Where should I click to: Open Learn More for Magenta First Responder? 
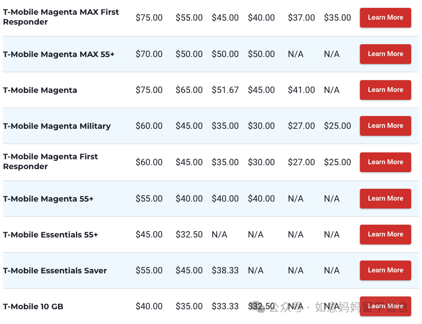click(x=385, y=162)
